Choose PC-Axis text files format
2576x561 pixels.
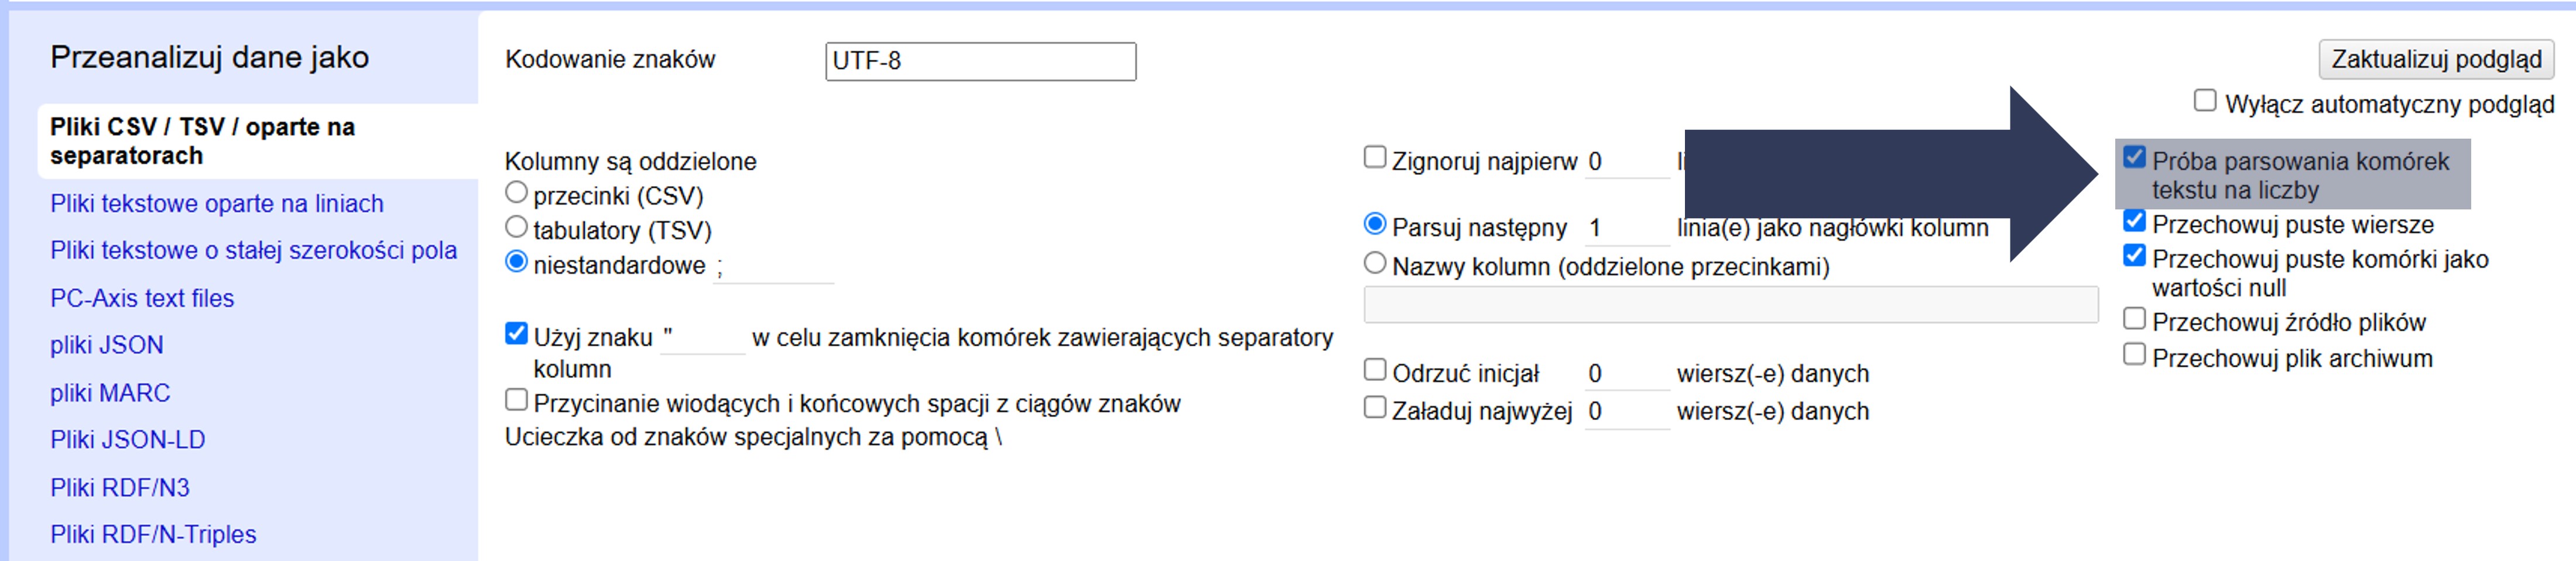point(142,298)
